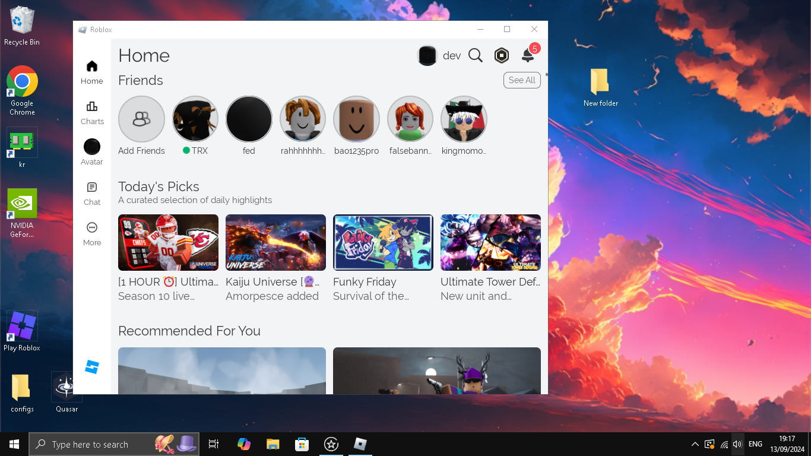Viewport: 811px width, 456px height.
Task: Select the Quasar desktop icon
Action: click(x=66, y=392)
